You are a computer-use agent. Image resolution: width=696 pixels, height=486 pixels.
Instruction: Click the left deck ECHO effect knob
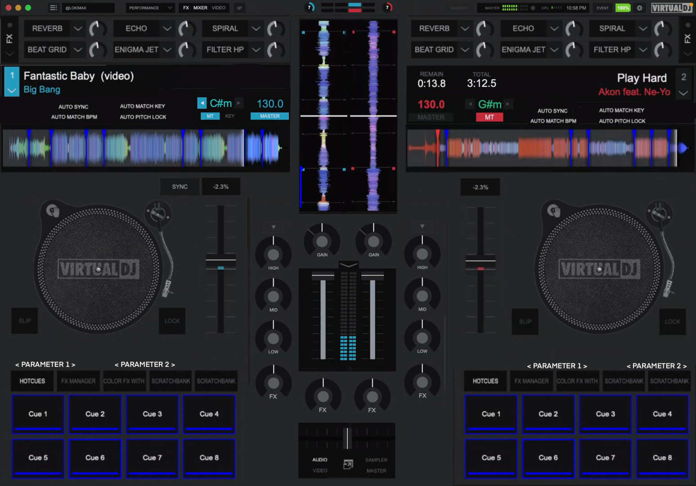point(187,29)
